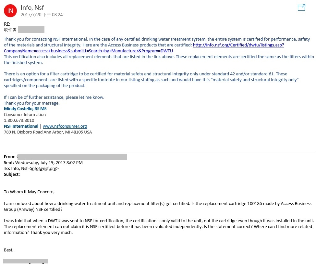The image size is (316, 268).
Task: Open the www.nsfconsumer.org link
Action: click(65, 126)
